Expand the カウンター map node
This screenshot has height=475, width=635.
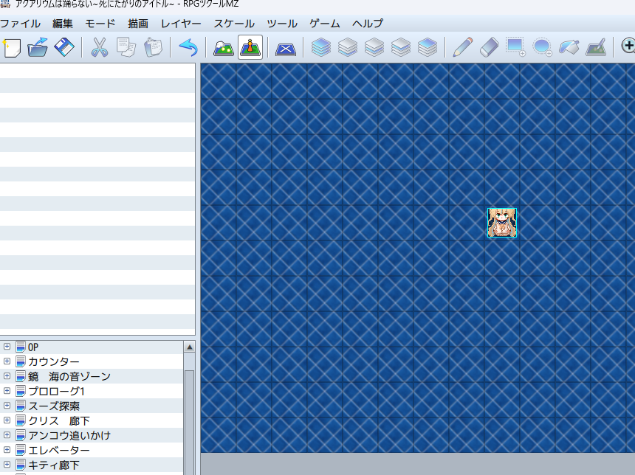click(7, 361)
